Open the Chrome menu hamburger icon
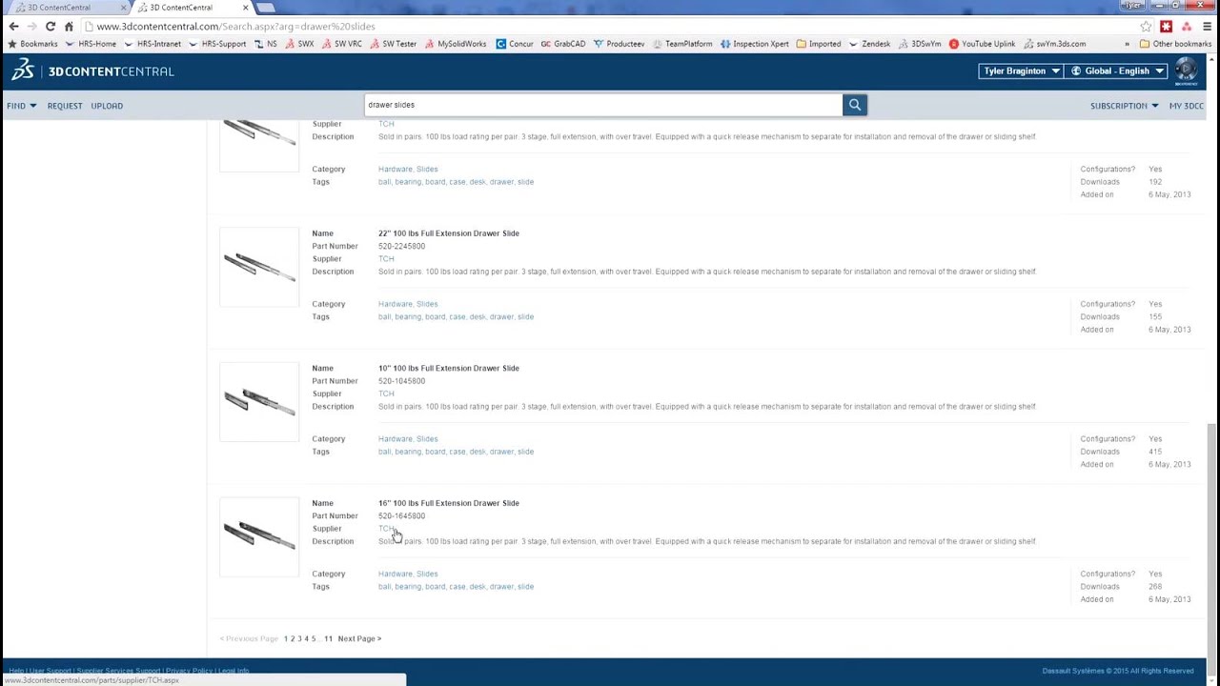Viewport: 1220px width, 686px height. pos(1207,27)
